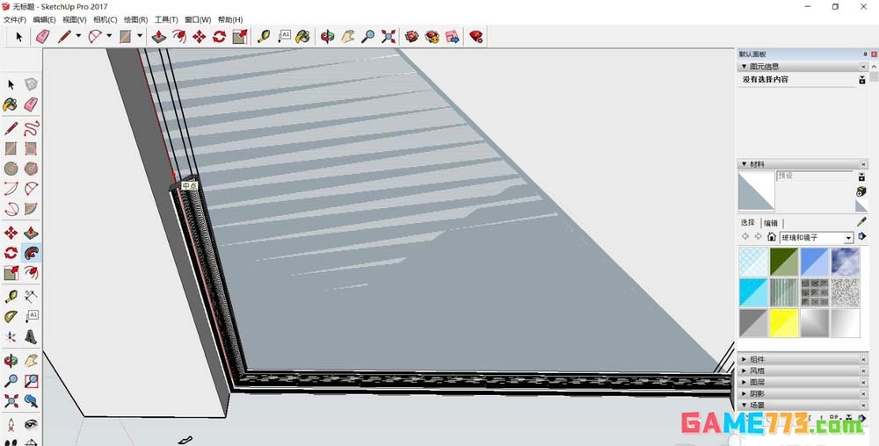Image resolution: width=879 pixels, height=446 pixels.
Task: Choose the Paint Bucket tool in the top toolbar
Action: pos(302,37)
